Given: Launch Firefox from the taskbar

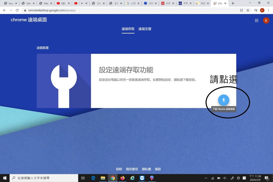Looking at the screenshot, I should (122, 178).
